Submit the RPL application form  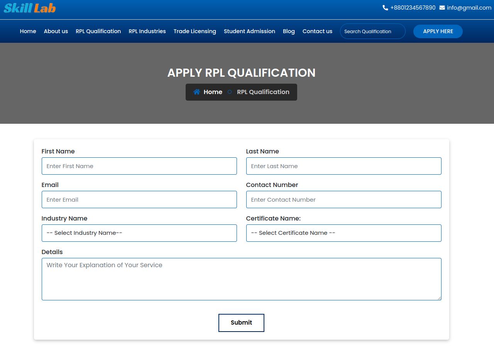241,323
